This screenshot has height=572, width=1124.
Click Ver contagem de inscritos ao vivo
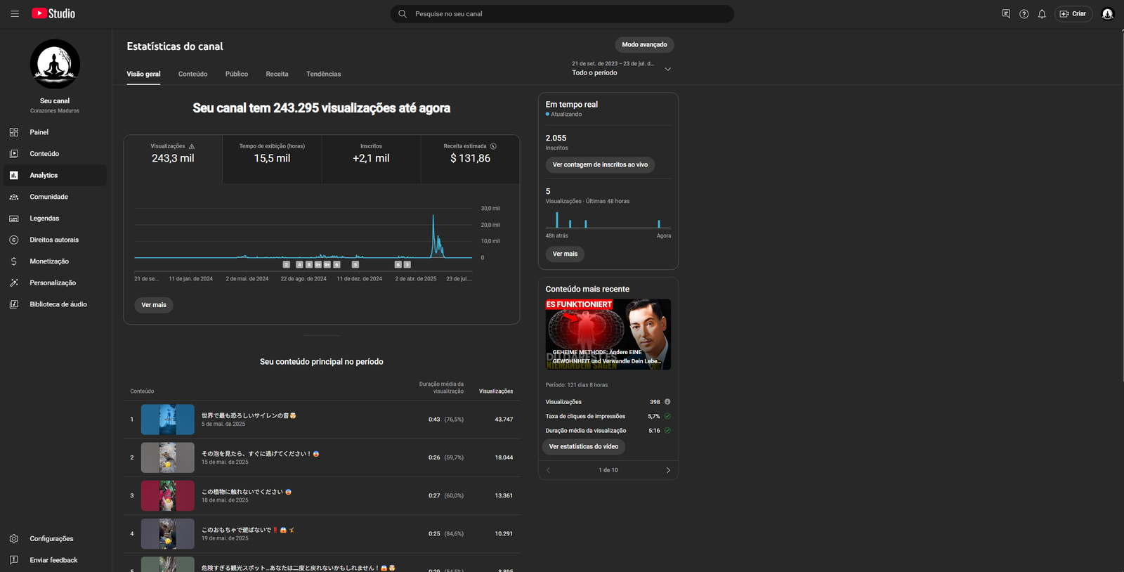(600, 164)
